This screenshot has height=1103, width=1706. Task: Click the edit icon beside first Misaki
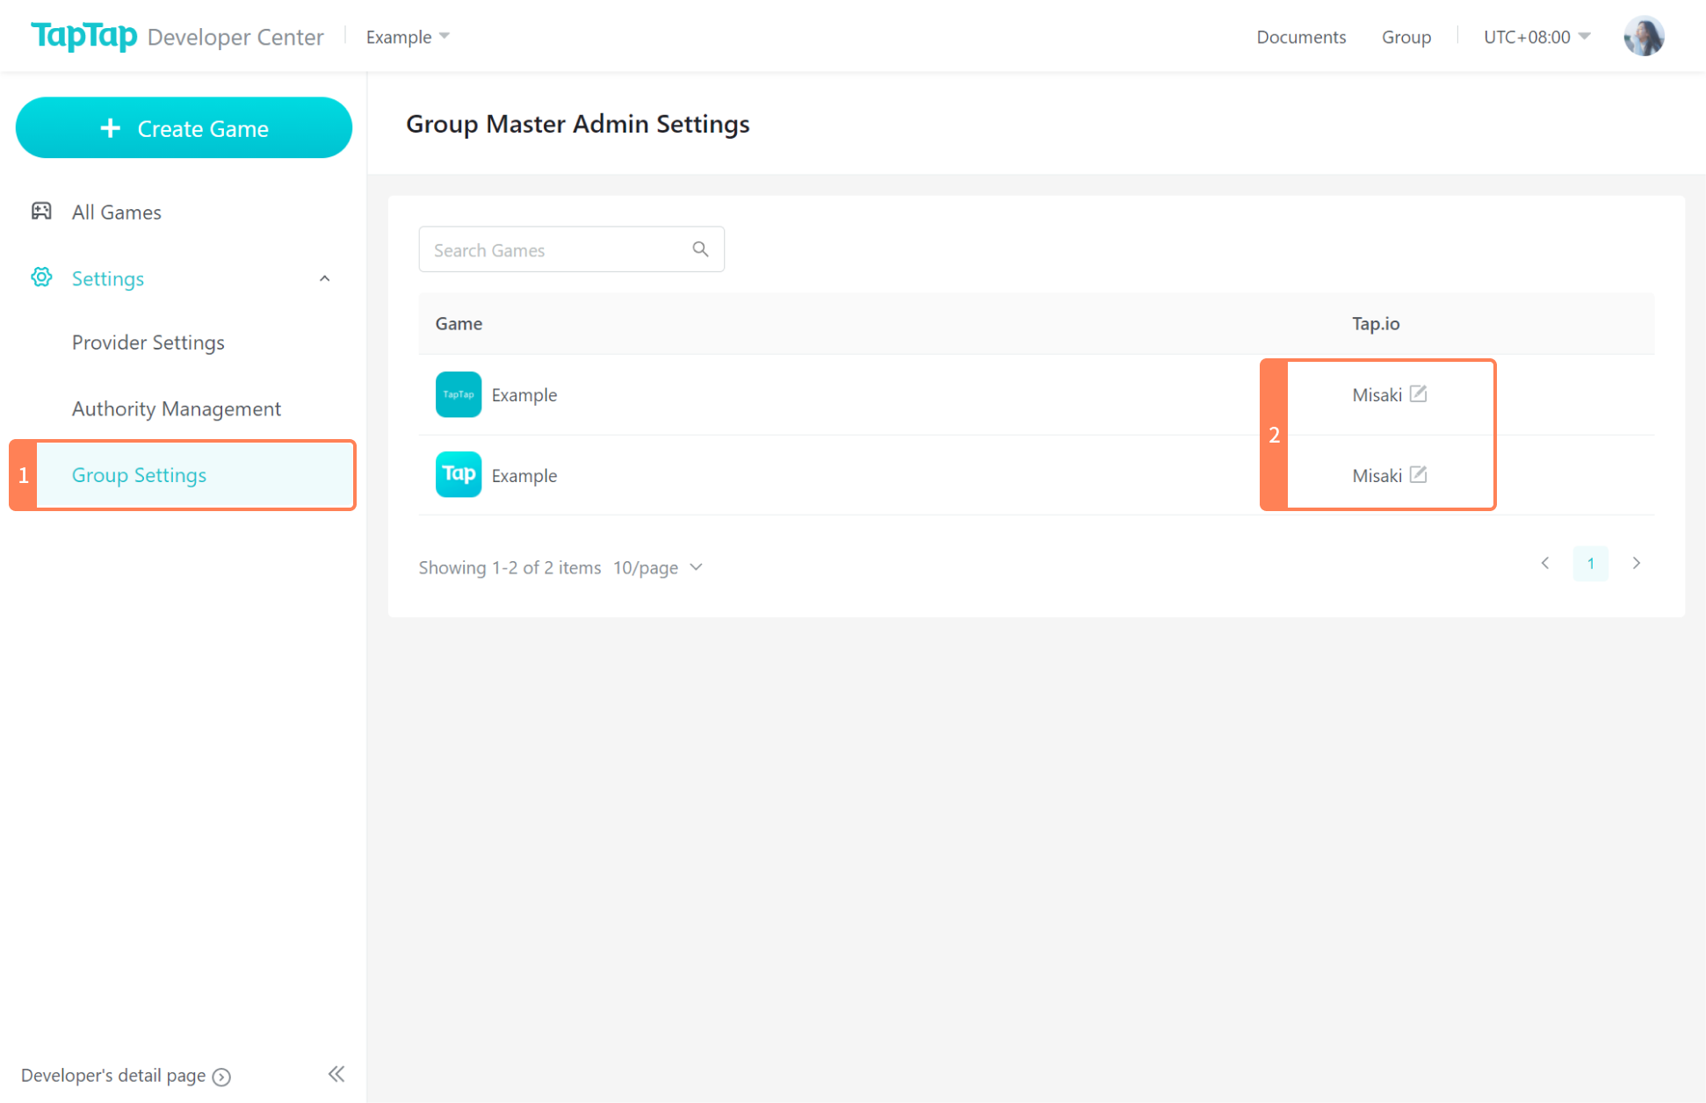pos(1418,394)
